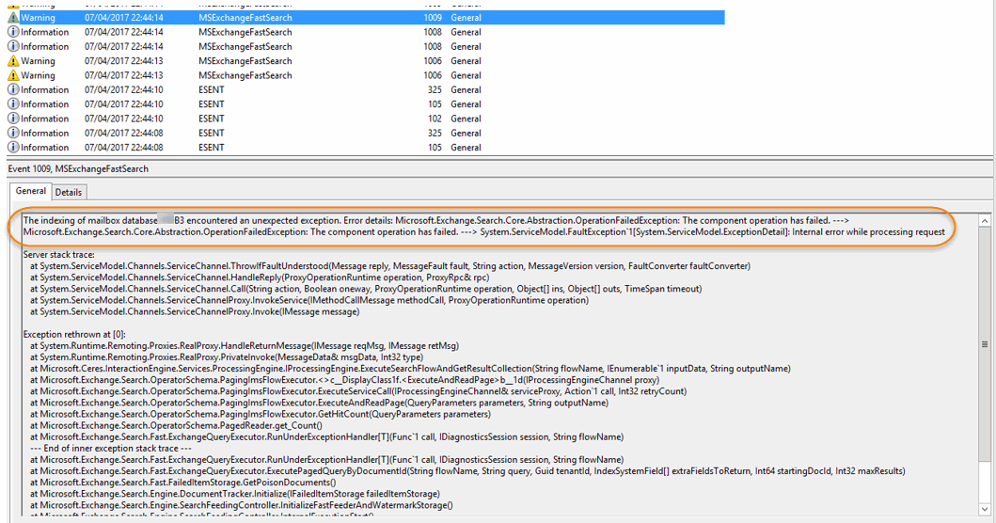This screenshot has width=996, height=523.
Task: Click the 'Exception rethrown at [0]:' line
Action: (75, 334)
